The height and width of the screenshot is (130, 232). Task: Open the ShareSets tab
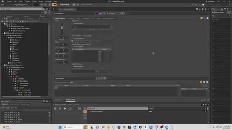pos(9,16)
